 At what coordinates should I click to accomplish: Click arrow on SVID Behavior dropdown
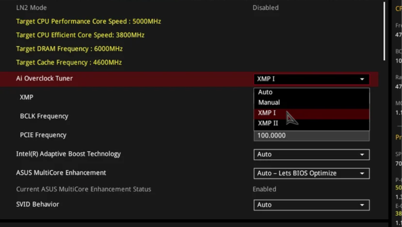point(362,205)
